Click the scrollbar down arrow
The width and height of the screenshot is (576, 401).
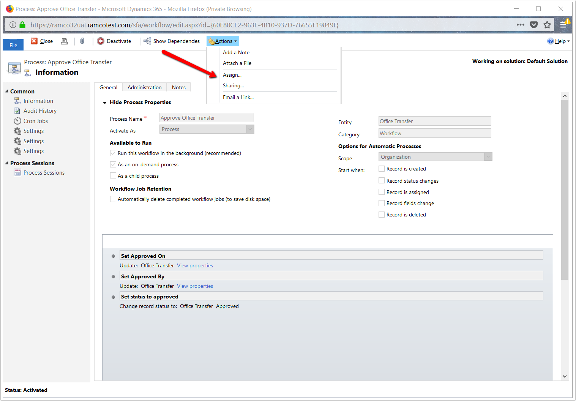[565, 376]
